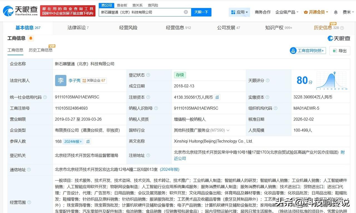Open 2024年报 for insured count

click(73, 141)
